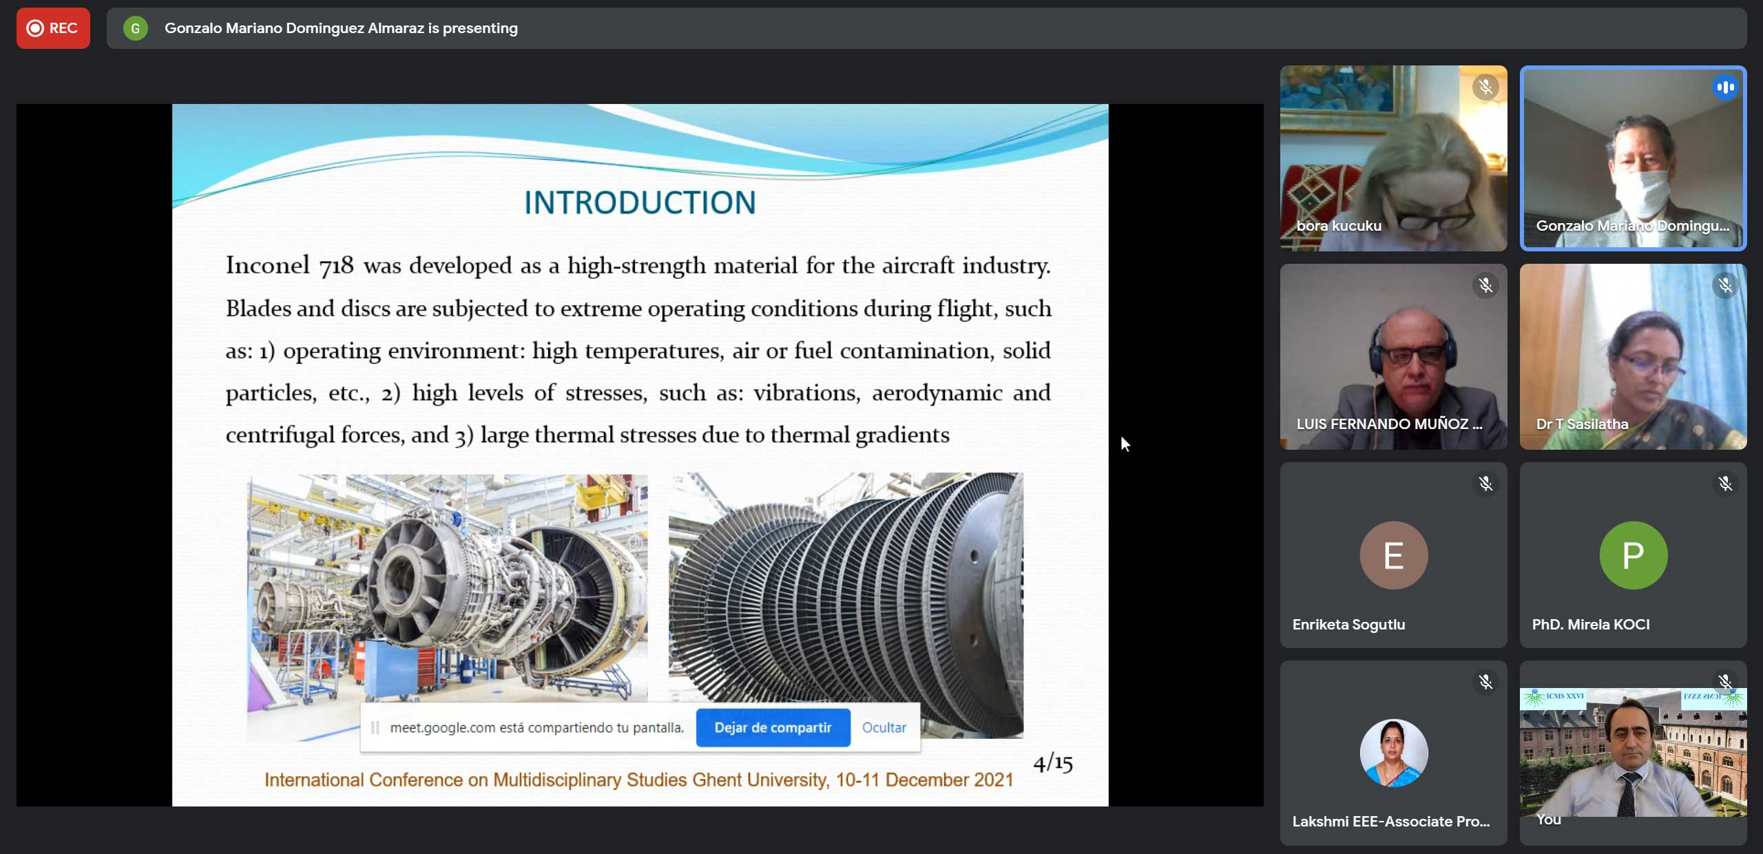Screen dimensions: 1763x854
Task: Click the jet engine photo on slide
Action: (448, 585)
